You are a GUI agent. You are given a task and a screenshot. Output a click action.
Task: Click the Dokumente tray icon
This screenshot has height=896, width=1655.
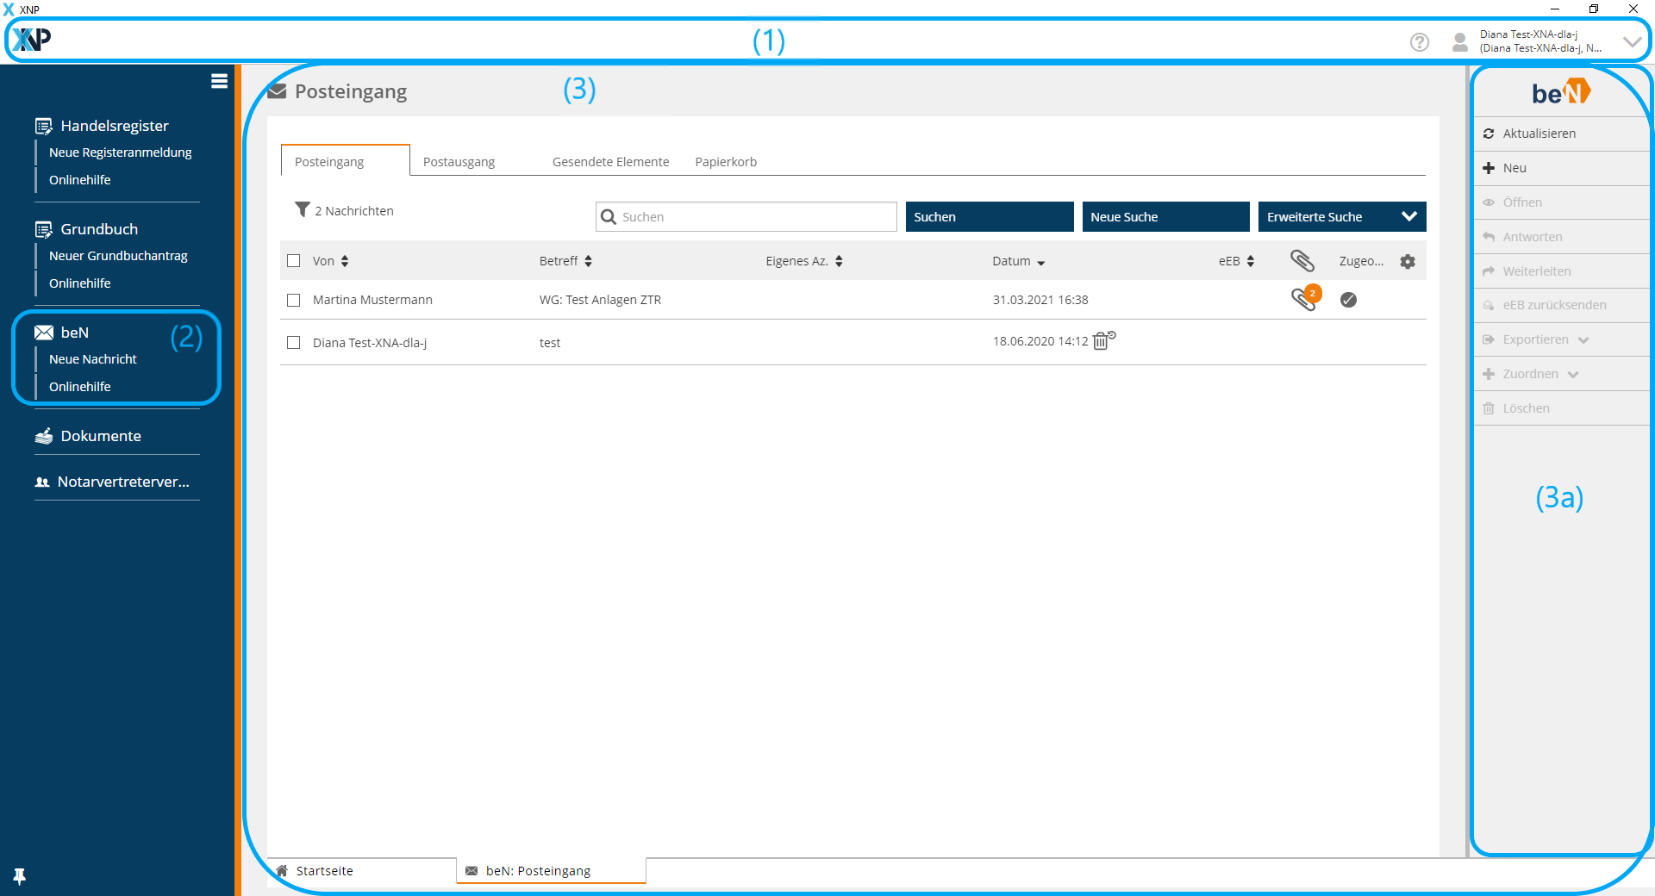(44, 436)
